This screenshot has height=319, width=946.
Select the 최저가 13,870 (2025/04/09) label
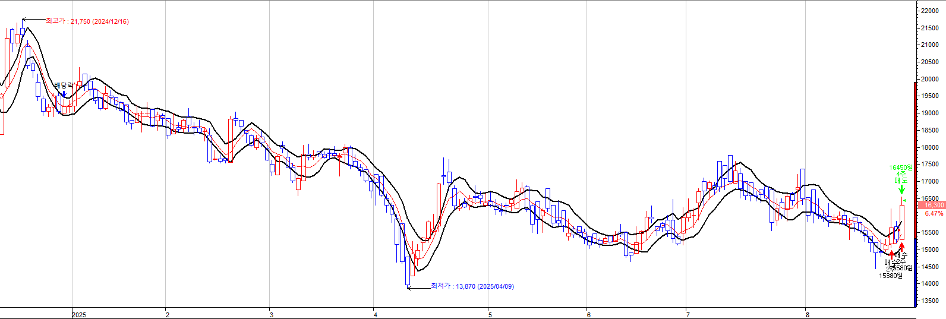(x=472, y=286)
